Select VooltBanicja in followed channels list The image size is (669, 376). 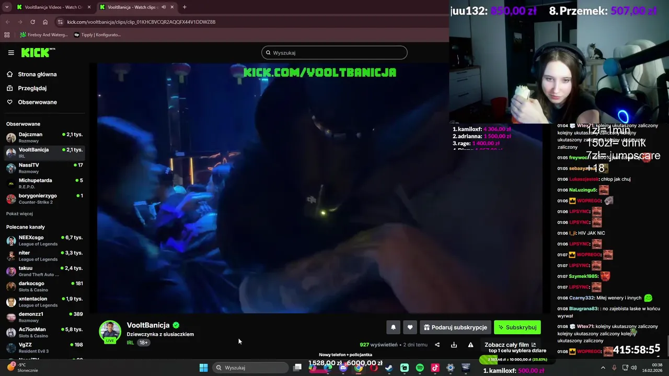(44, 152)
